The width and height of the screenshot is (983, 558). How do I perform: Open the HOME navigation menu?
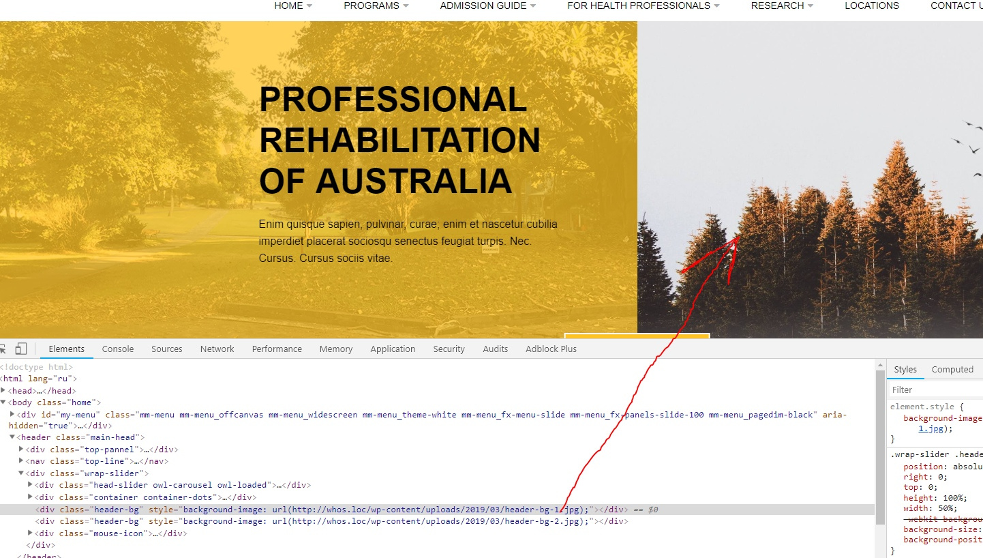pyautogui.click(x=293, y=5)
